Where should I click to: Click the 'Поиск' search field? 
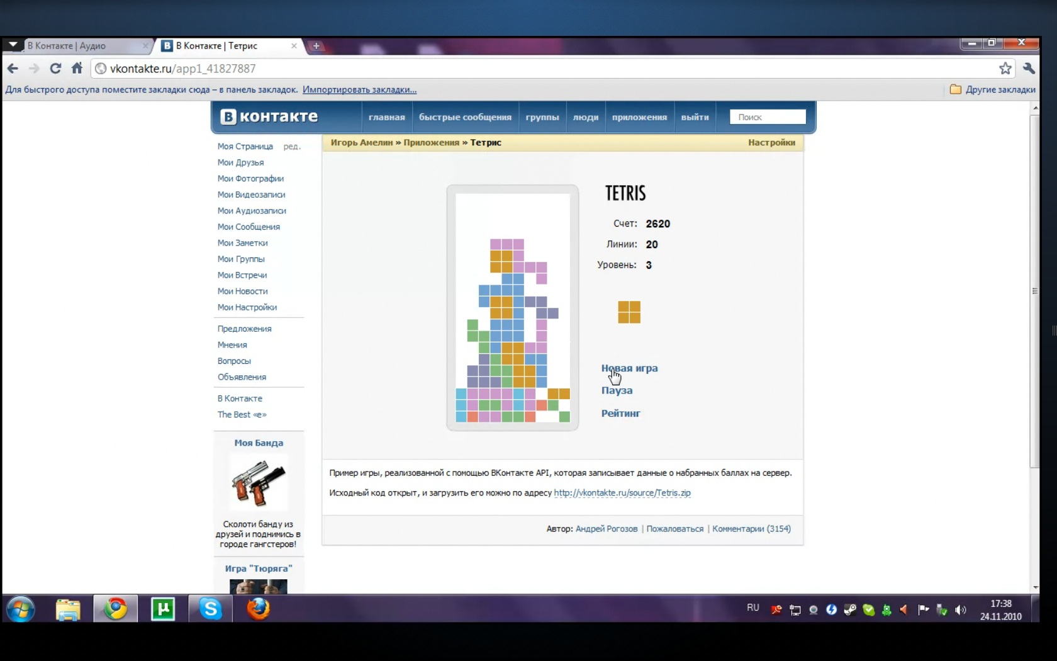768,117
